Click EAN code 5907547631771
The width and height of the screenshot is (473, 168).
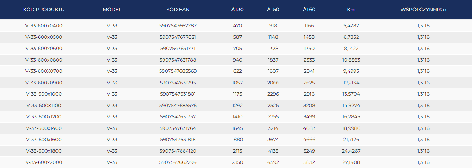pos(178,49)
